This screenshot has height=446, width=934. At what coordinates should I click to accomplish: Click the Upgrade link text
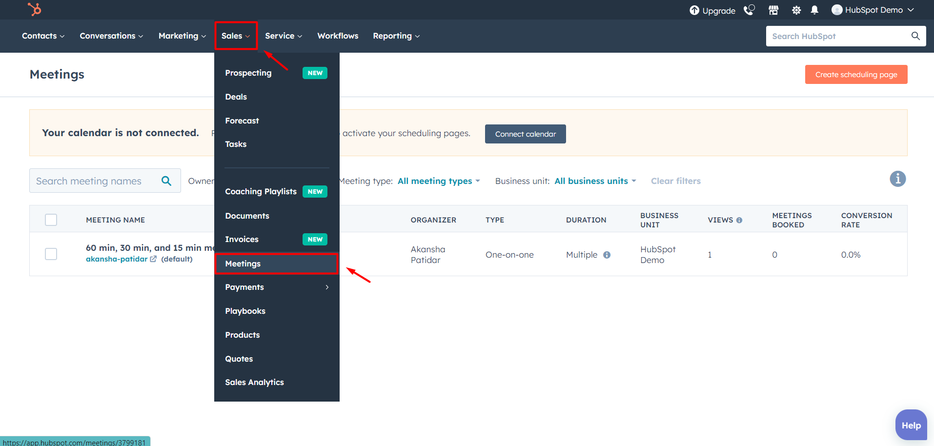719,11
